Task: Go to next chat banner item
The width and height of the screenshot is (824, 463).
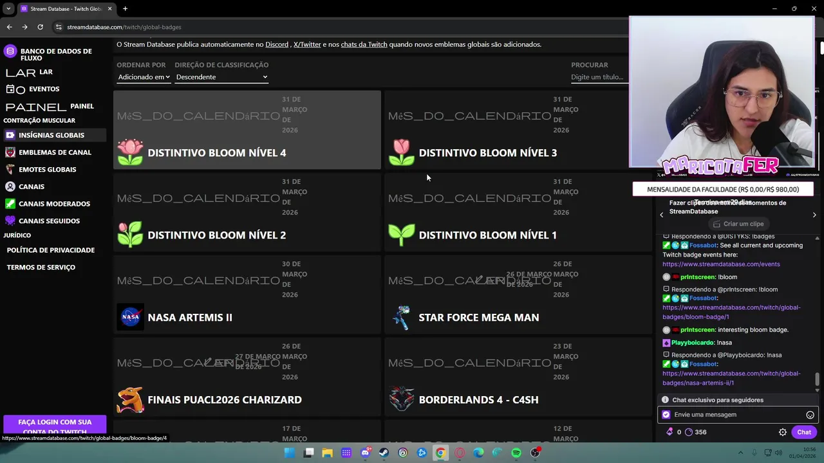Action: pyautogui.click(x=814, y=215)
